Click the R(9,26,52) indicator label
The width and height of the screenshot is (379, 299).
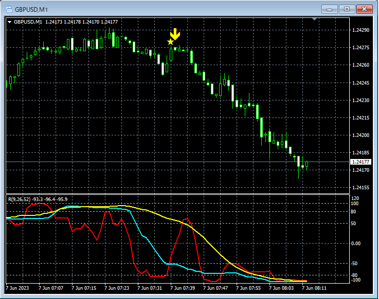click(38, 200)
